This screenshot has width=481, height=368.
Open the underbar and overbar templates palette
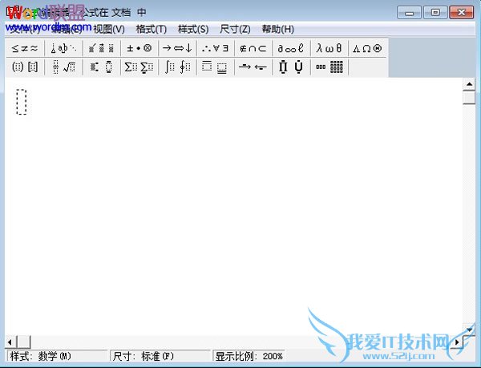click(x=216, y=67)
